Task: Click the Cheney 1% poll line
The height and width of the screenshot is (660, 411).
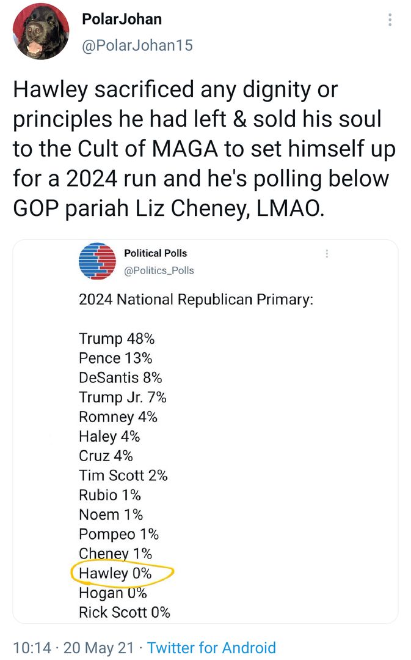Action: [x=115, y=554]
